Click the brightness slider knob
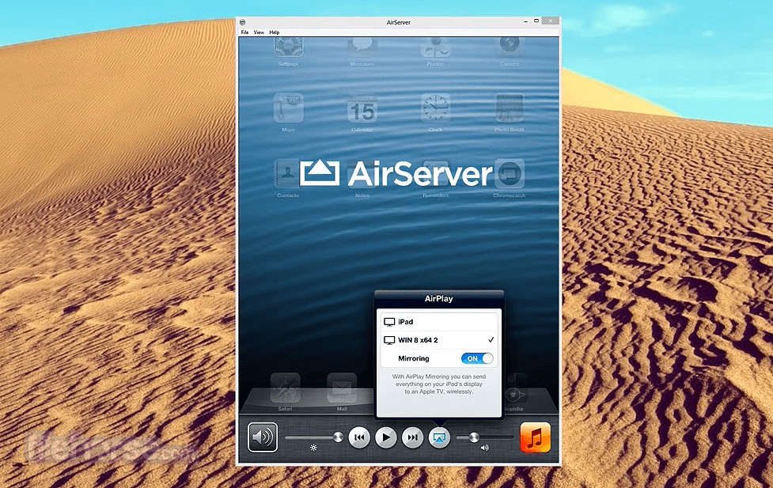The height and width of the screenshot is (488, 773). (339, 437)
